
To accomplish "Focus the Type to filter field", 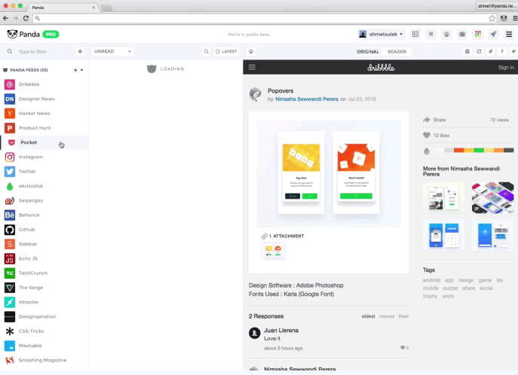I will click(46, 51).
